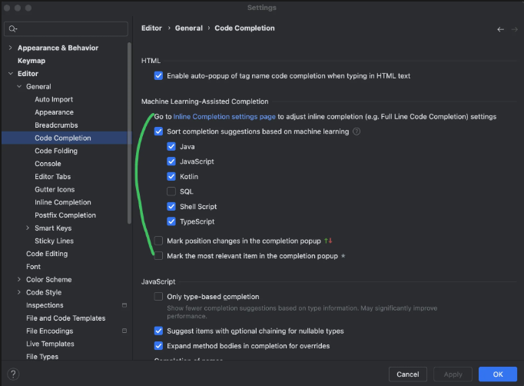Click the back navigation arrow in Settings
Image resolution: width=524 pixels, height=386 pixels.
tap(500, 29)
